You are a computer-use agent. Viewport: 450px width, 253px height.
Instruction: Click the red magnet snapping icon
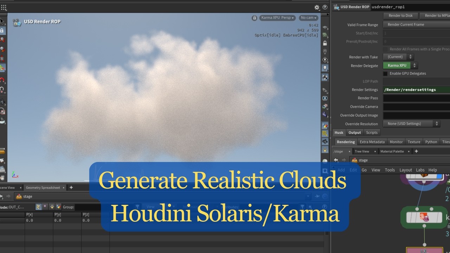(x=2, y=80)
